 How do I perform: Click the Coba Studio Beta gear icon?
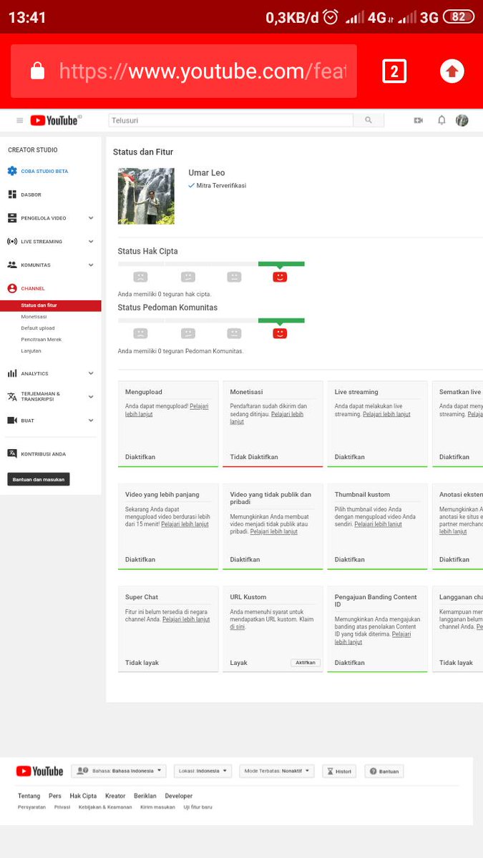tap(12, 171)
